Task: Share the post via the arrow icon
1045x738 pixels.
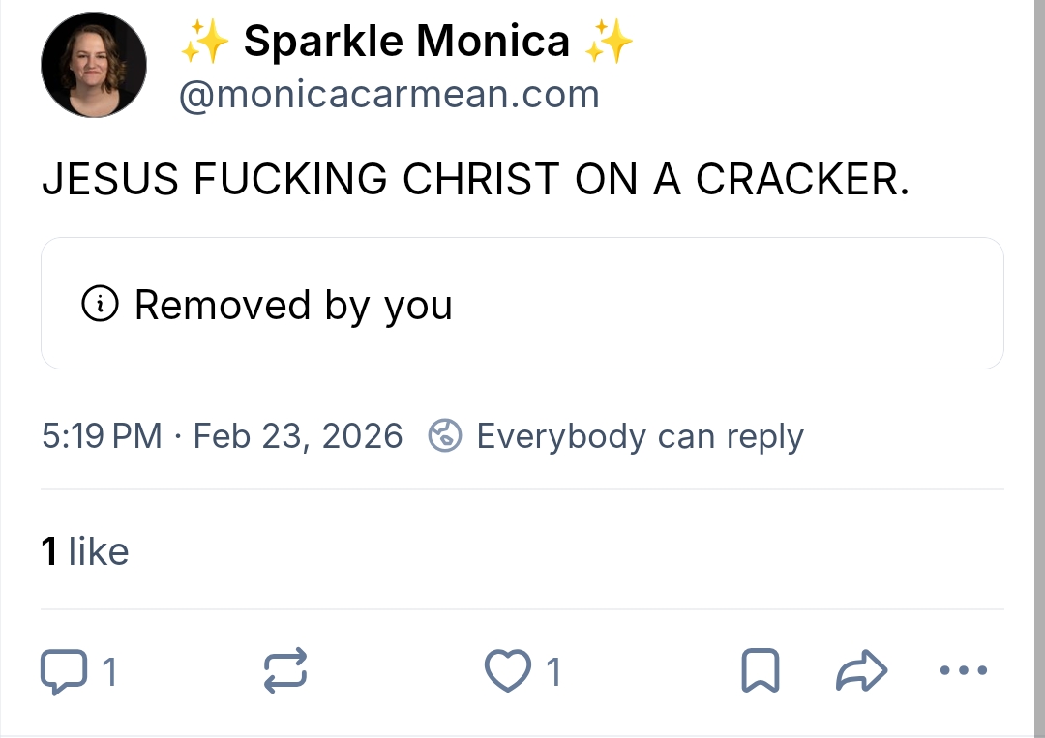Action: pos(861,671)
